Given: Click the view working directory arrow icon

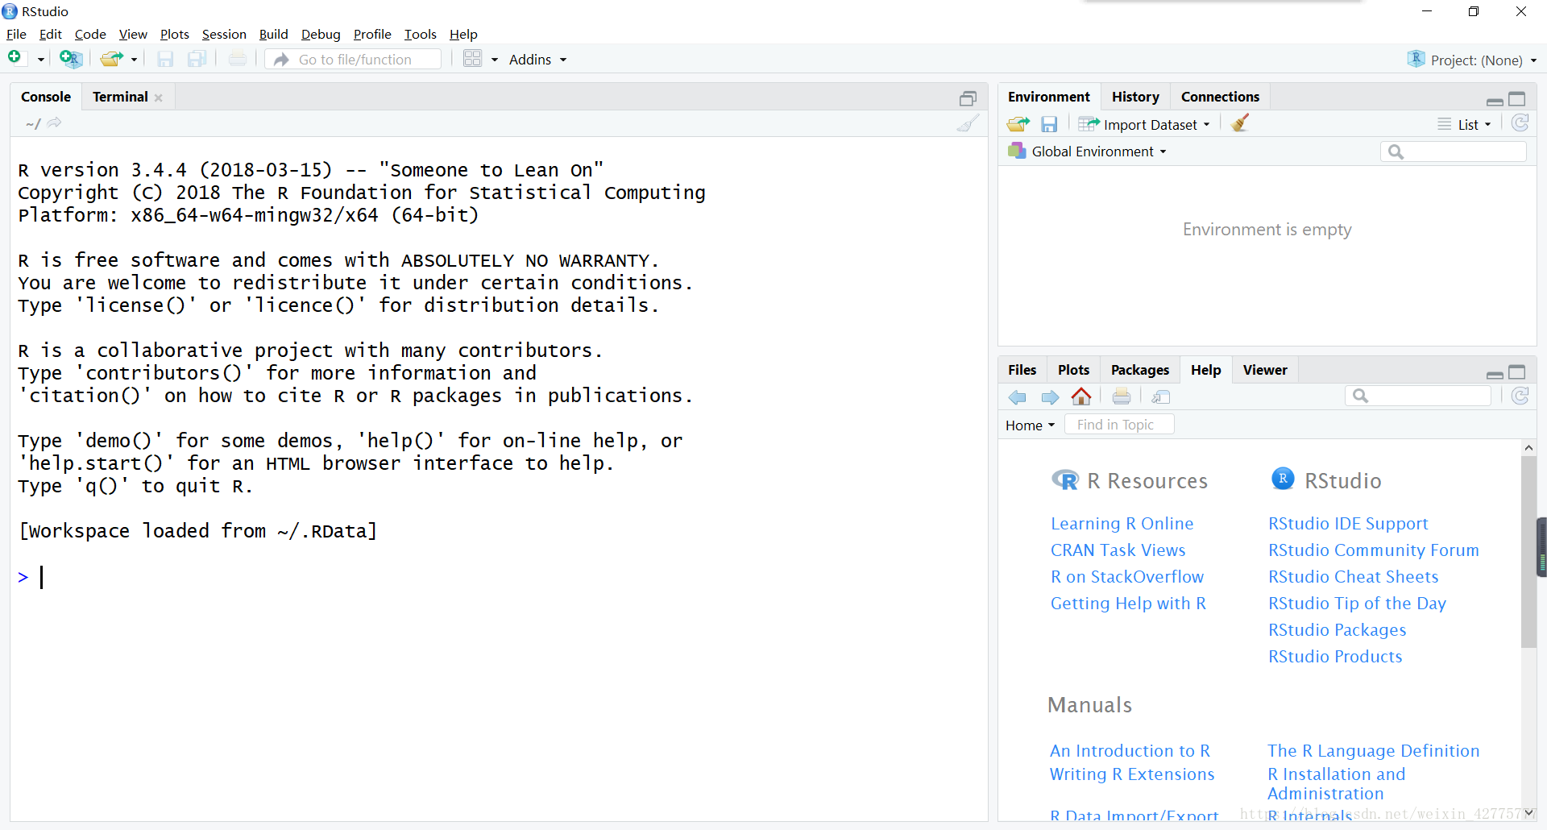Looking at the screenshot, I should point(54,123).
